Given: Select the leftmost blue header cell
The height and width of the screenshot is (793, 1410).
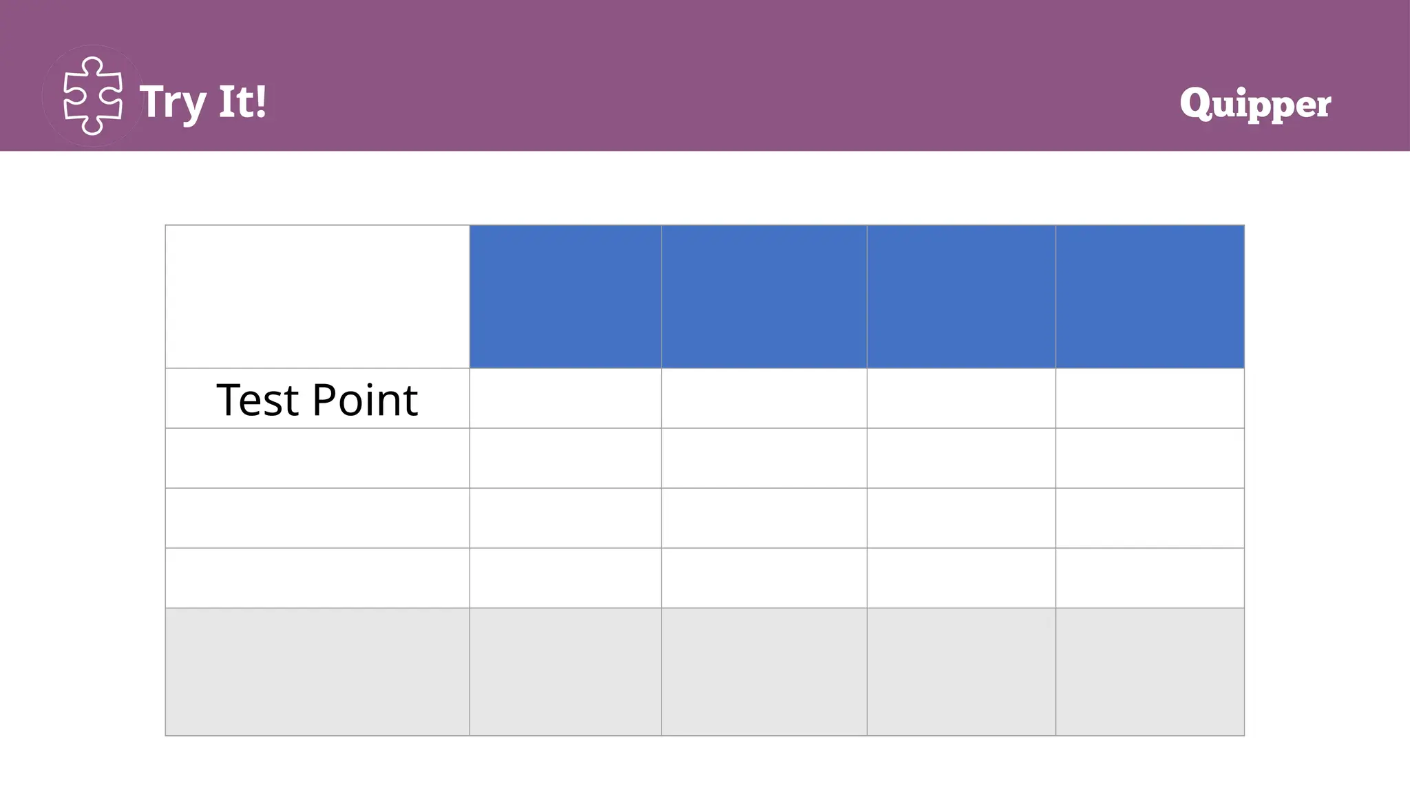Looking at the screenshot, I should click(x=565, y=297).
